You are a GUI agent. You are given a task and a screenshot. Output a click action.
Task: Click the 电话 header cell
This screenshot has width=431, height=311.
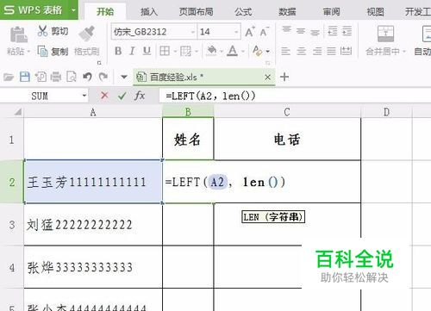click(x=287, y=140)
